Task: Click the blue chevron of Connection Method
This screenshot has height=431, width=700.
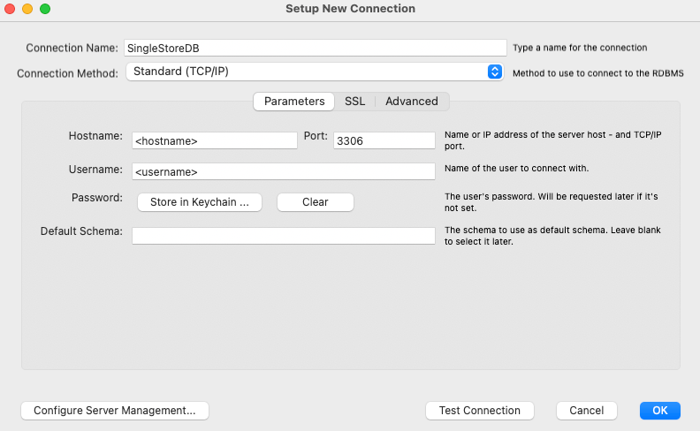Action: (x=495, y=72)
